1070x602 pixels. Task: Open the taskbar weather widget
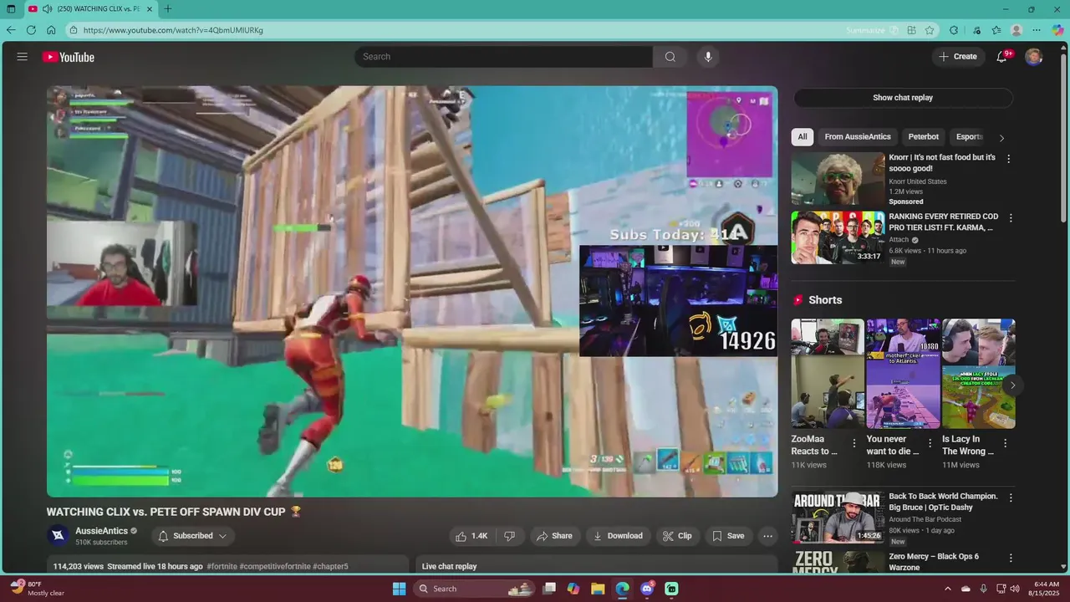pyautogui.click(x=38, y=589)
